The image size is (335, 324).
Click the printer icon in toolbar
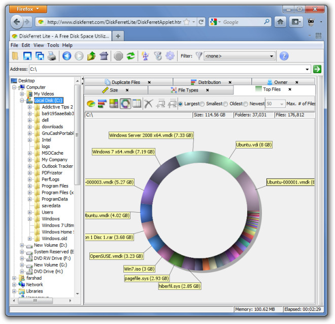point(51,56)
